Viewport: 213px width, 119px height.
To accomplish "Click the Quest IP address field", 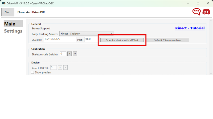I will point(60,40).
